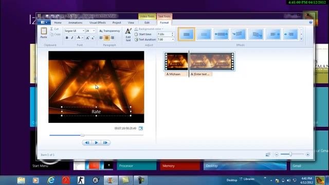Click the Start Menu tile behind the window
This screenshot has height=185, width=329.
[50, 165]
